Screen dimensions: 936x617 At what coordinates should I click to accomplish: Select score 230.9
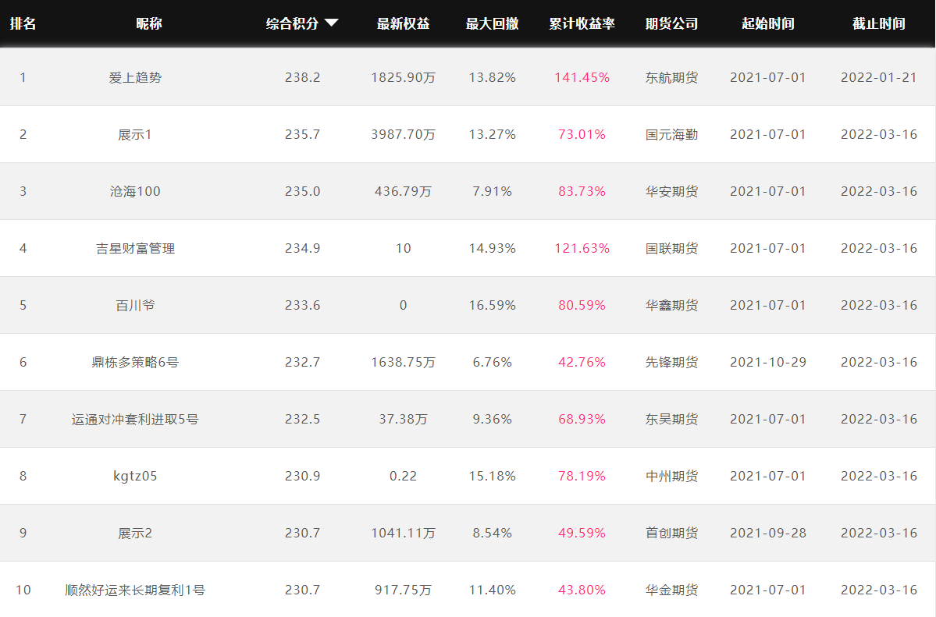(x=303, y=476)
